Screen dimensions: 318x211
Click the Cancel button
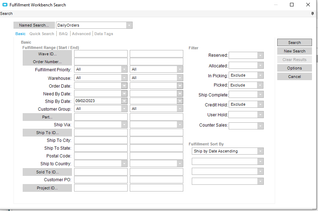[x=294, y=77]
